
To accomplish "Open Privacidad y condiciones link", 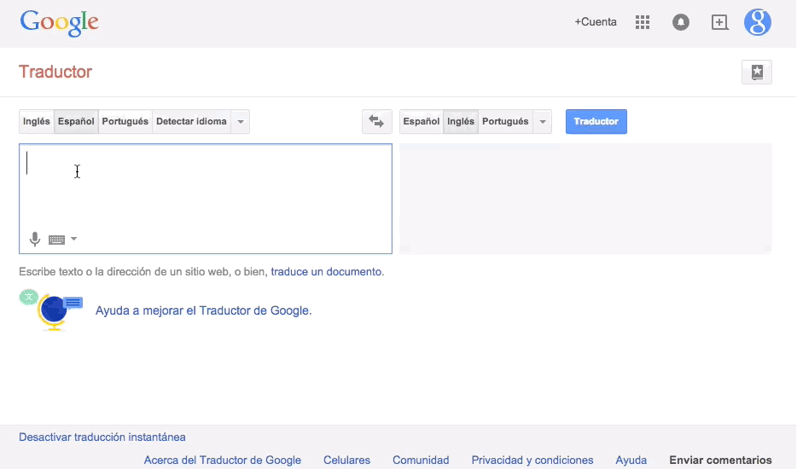I will pyautogui.click(x=532, y=460).
